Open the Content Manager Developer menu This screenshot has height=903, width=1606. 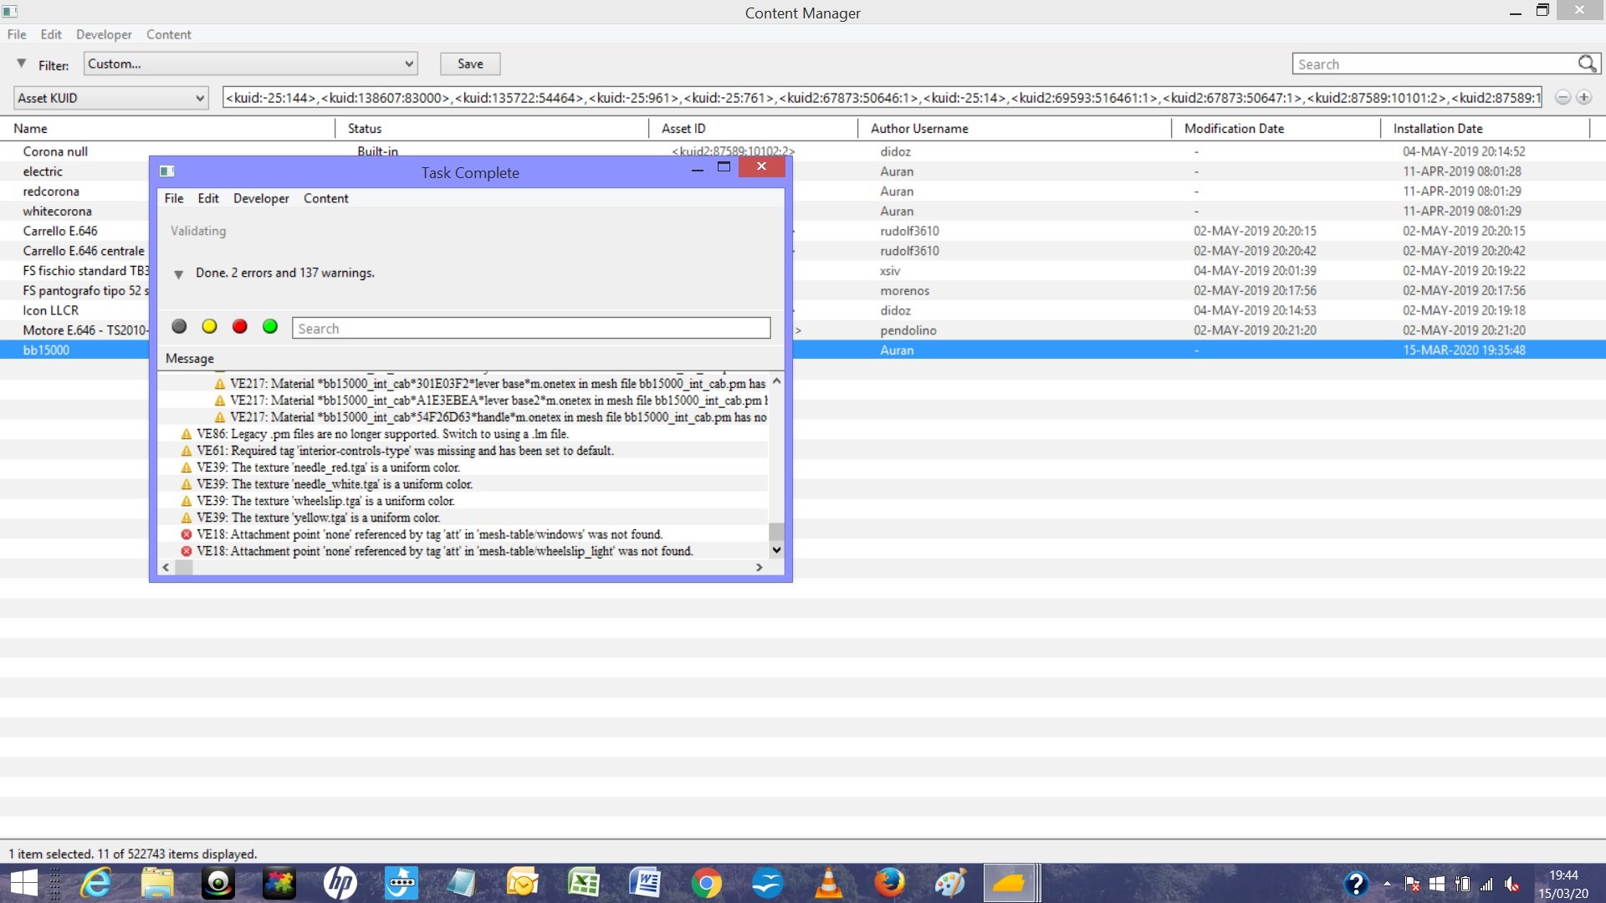tap(104, 34)
